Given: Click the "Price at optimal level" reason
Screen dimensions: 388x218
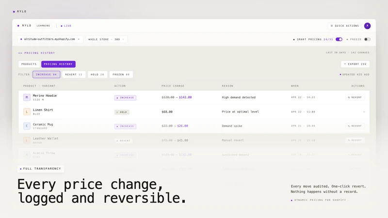Looking at the screenshot, I should [x=240, y=112].
